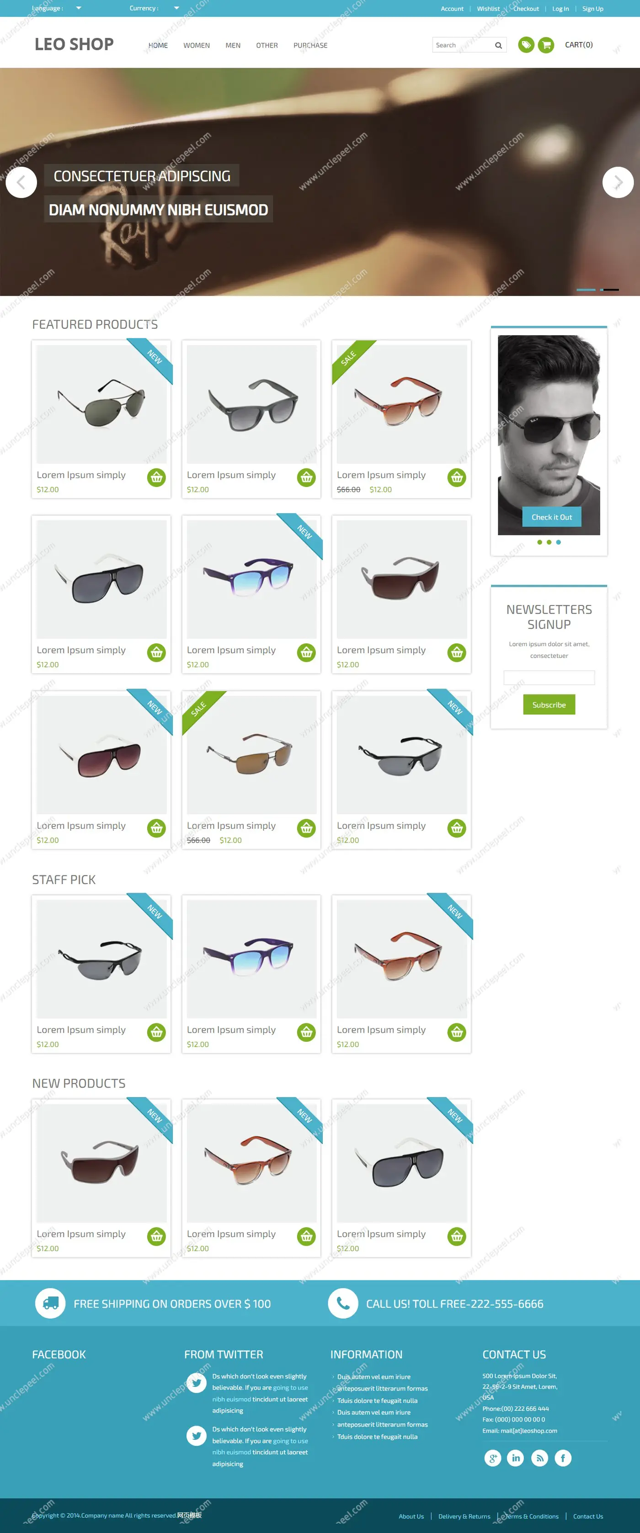Open the green price-tag icon in header
Screen dimensions: 640x1533
pyautogui.click(x=526, y=45)
